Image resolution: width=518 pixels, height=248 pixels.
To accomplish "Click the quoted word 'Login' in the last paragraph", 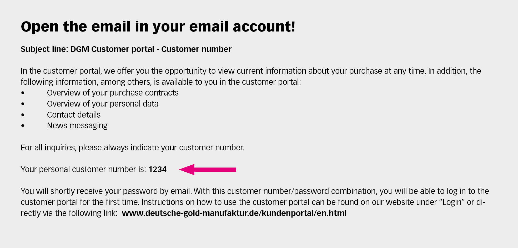I will coord(452,202).
